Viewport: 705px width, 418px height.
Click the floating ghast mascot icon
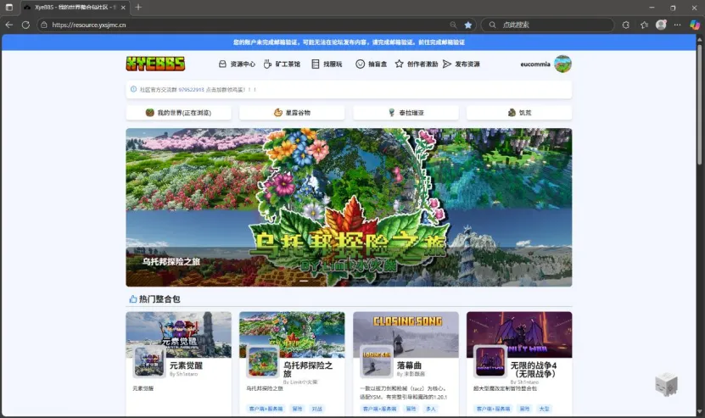(667, 384)
